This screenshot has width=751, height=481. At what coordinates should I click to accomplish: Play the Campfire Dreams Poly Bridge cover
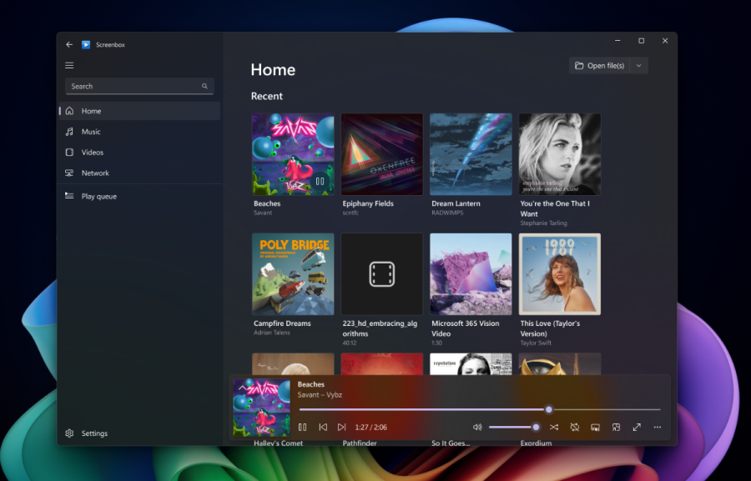(293, 274)
